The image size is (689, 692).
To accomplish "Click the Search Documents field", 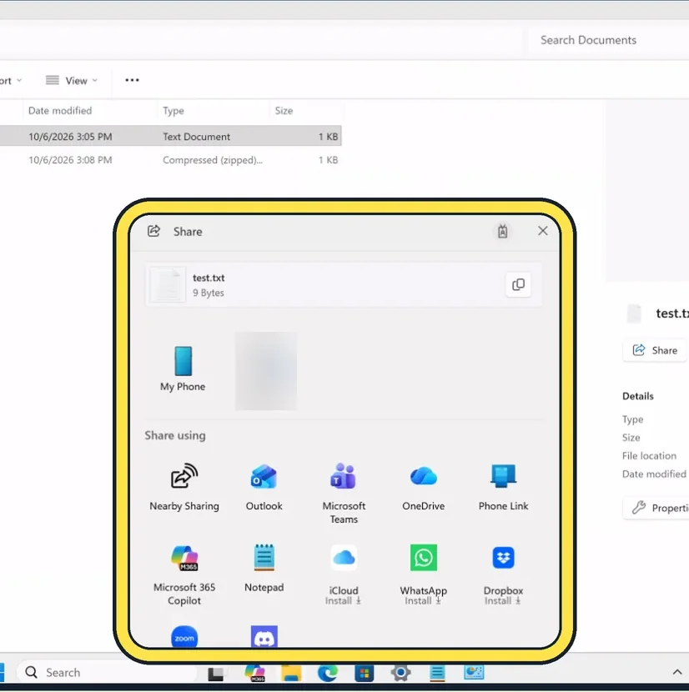I will point(609,40).
